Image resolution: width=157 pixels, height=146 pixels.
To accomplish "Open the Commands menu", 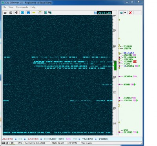I will pos(22,7).
